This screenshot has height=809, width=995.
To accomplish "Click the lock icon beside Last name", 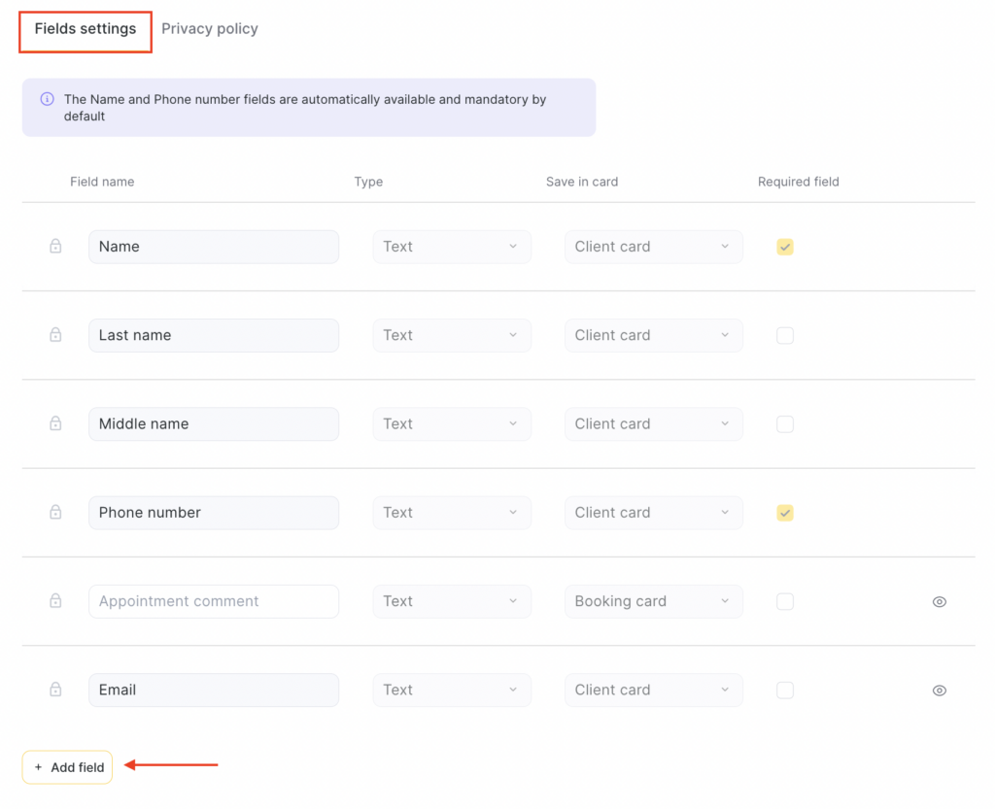I will [55, 335].
